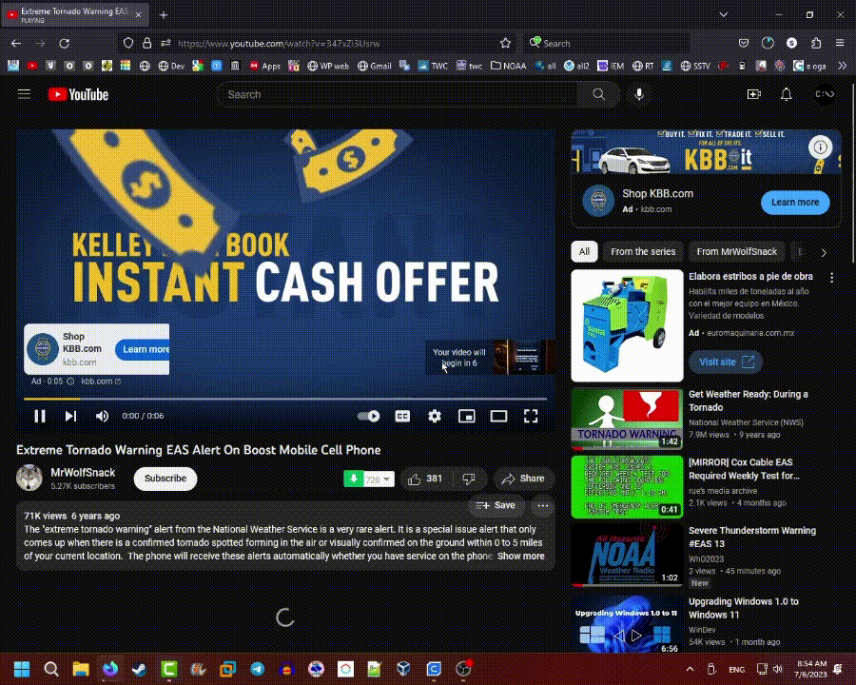Pause the video with the pause button
856x685 pixels.
[x=40, y=417]
